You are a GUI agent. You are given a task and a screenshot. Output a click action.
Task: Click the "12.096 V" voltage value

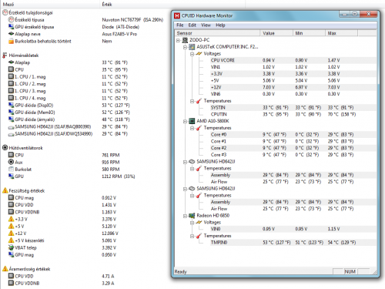click(x=110, y=234)
